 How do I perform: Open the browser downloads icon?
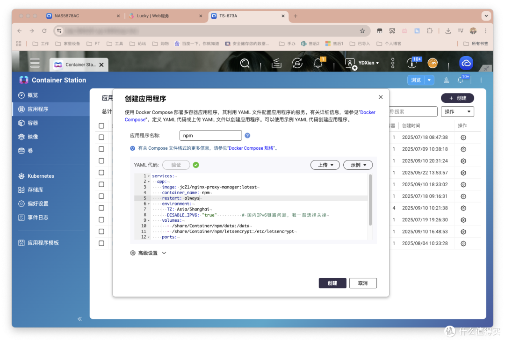(448, 31)
